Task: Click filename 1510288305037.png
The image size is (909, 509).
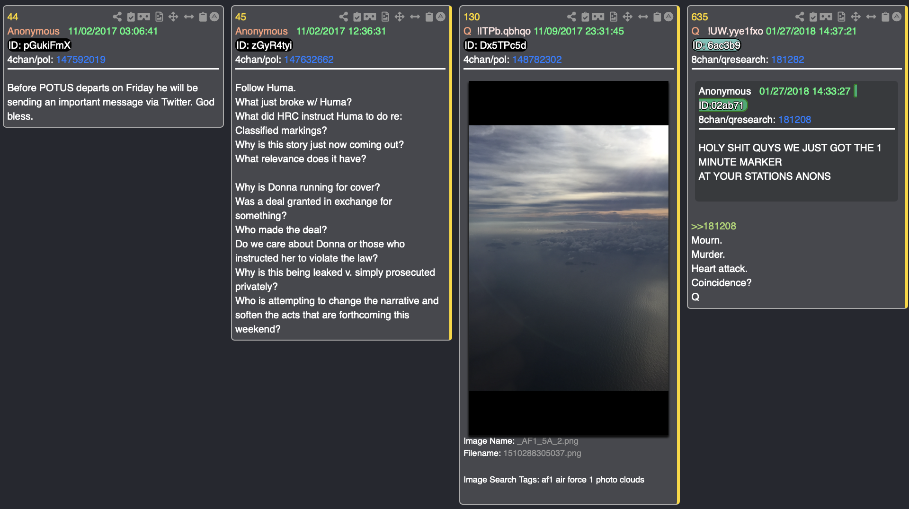Action: click(x=542, y=453)
